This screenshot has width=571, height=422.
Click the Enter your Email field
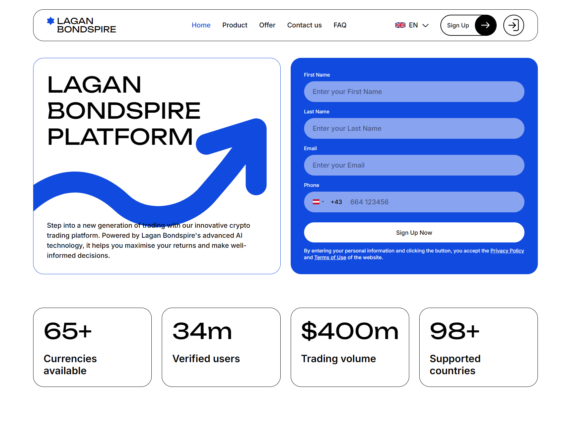coord(414,165)
